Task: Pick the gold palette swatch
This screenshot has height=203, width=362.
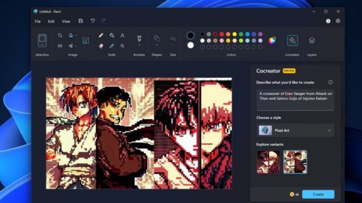Action: tap(228, 41)
